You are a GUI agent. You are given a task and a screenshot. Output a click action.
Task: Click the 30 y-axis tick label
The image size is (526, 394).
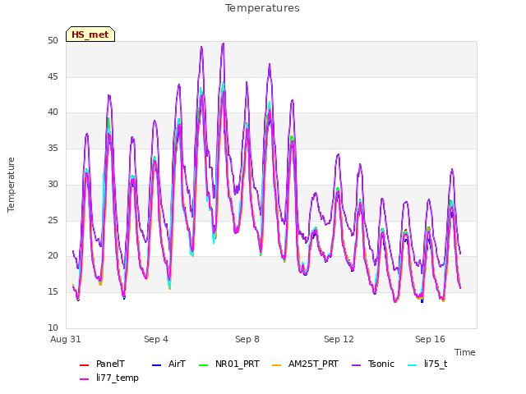[x=53, y=184]
